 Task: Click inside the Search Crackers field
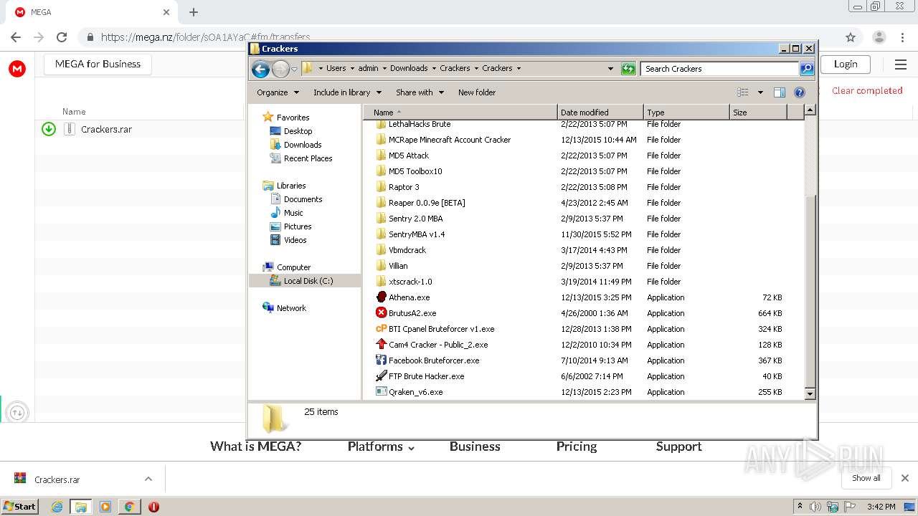[719, 69]
